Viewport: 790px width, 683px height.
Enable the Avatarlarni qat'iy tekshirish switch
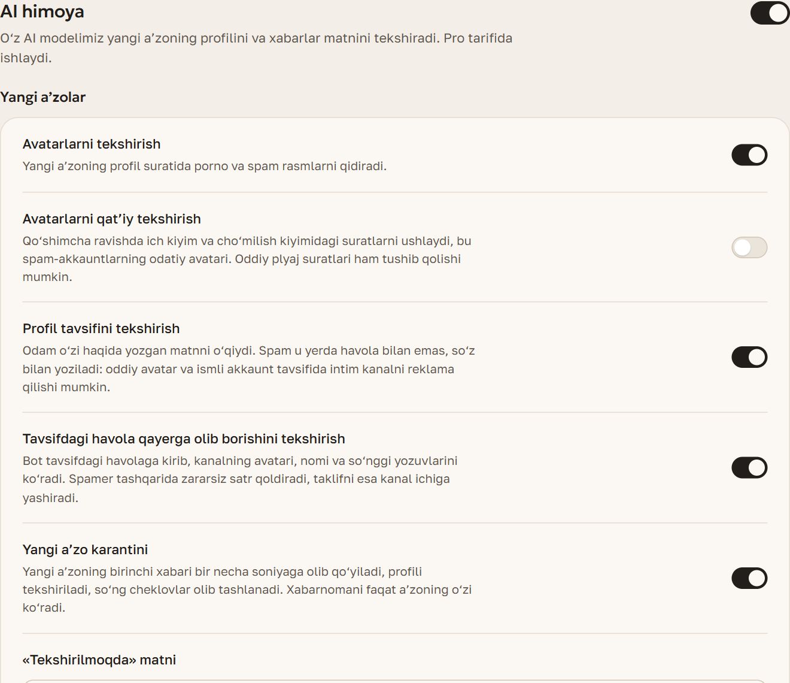(749, 247)
